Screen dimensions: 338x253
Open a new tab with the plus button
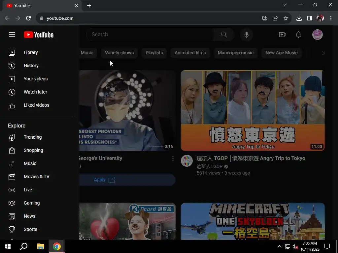coord(89,6)
